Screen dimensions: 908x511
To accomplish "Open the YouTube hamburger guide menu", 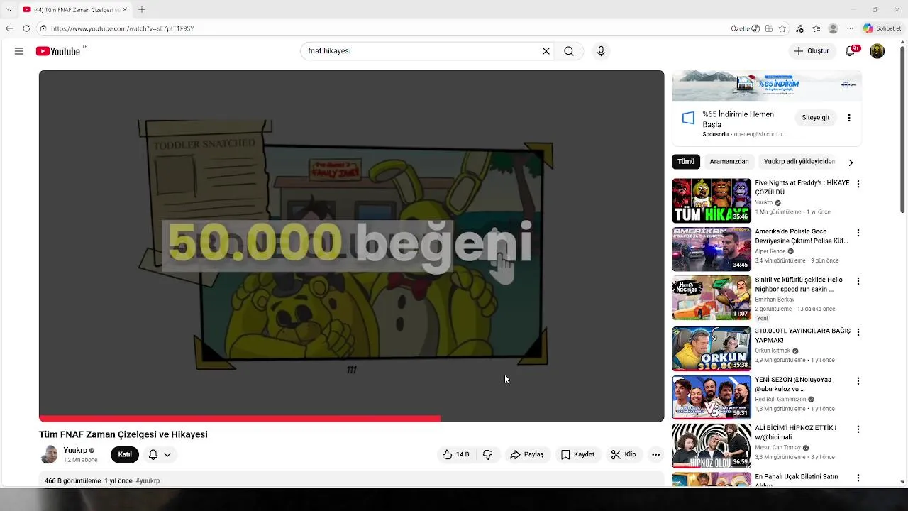I will (x=19, y=51).
